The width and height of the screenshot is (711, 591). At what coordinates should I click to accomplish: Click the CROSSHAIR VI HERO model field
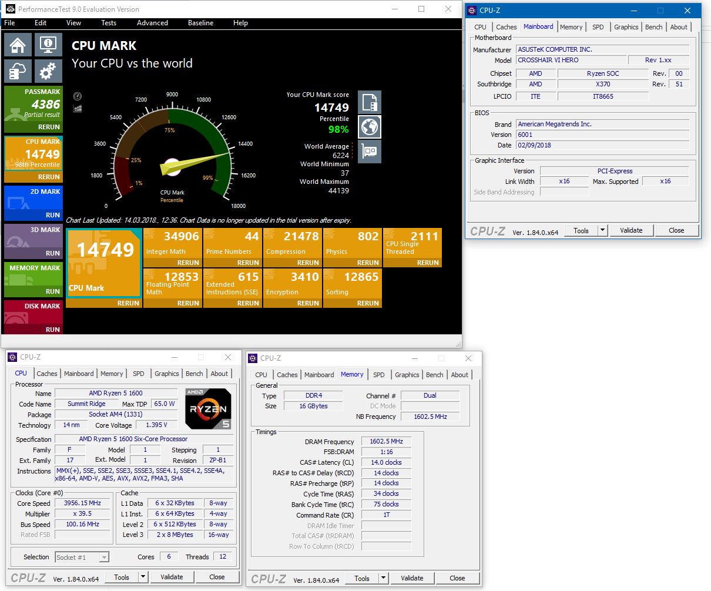click(571, 60)
